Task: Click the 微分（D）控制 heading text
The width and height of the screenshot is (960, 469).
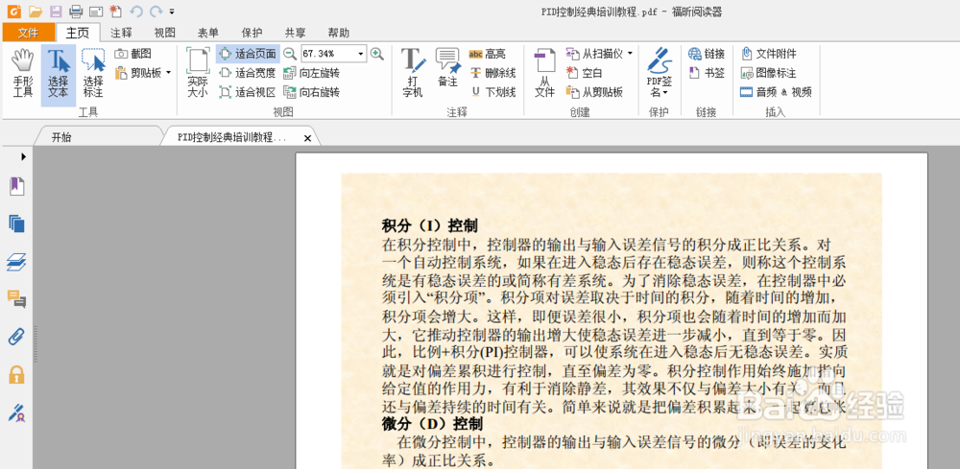Action: tap(432, 424)
